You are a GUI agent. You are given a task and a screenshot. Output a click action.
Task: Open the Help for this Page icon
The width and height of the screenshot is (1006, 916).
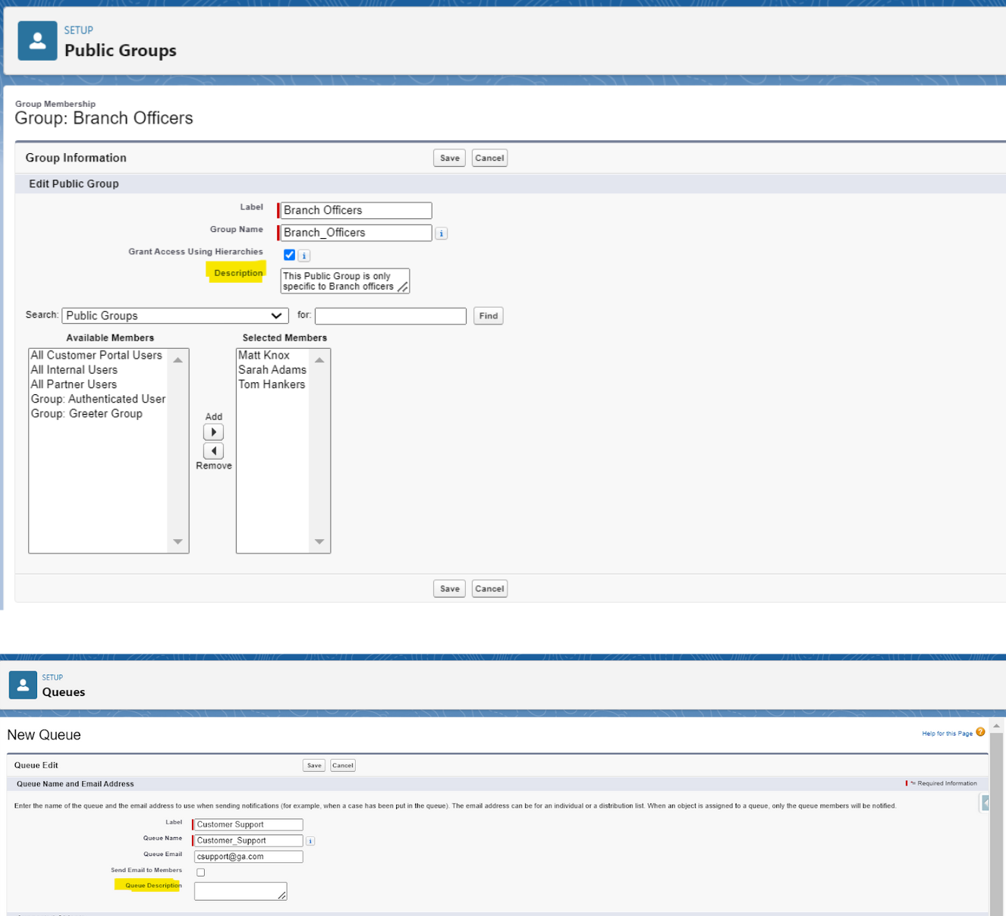(x=980, y=732)
